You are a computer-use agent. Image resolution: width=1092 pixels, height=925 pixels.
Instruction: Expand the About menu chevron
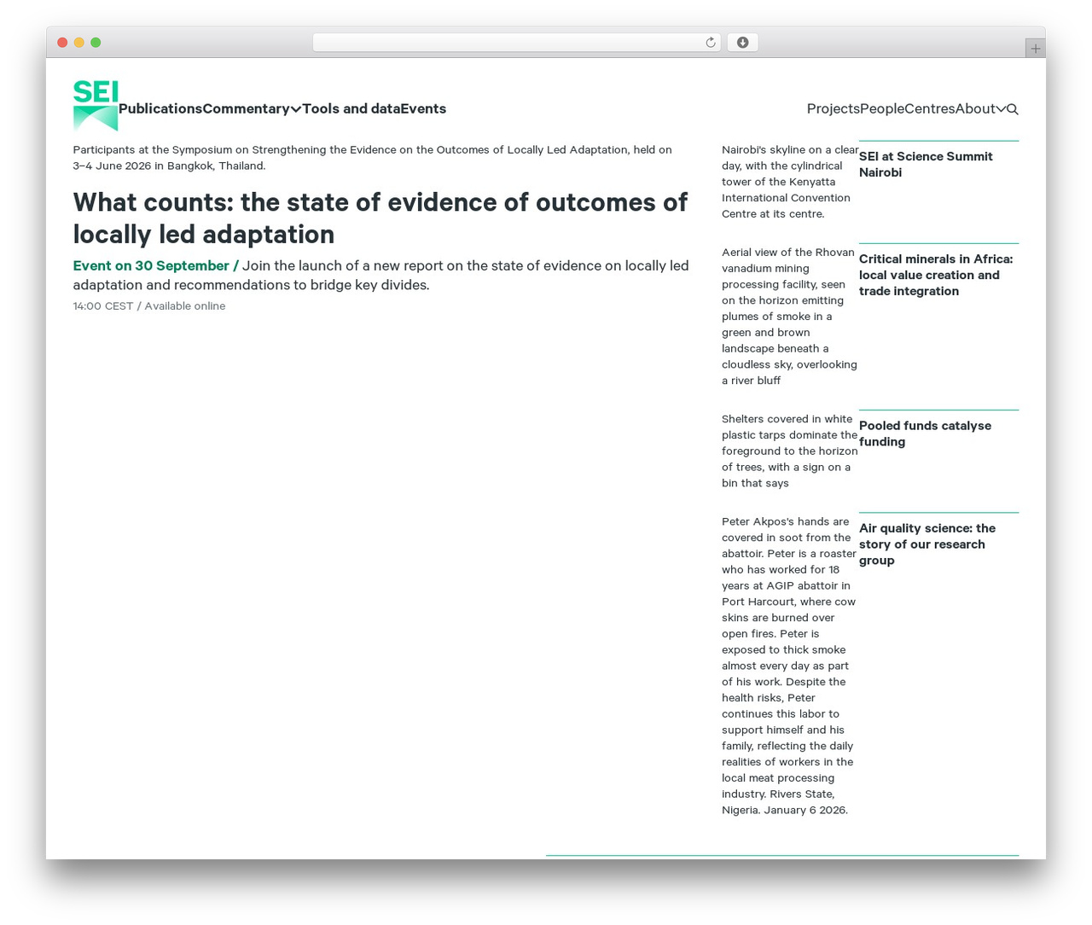(x=1002, y=109)
